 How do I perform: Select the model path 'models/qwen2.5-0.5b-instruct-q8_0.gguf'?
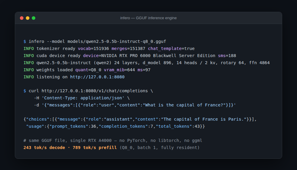click(x=117, y=41)
